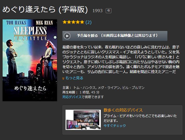Click the synopsis paragraph text
The height and width of the screenshot is (140, 185).
[121, 59]
